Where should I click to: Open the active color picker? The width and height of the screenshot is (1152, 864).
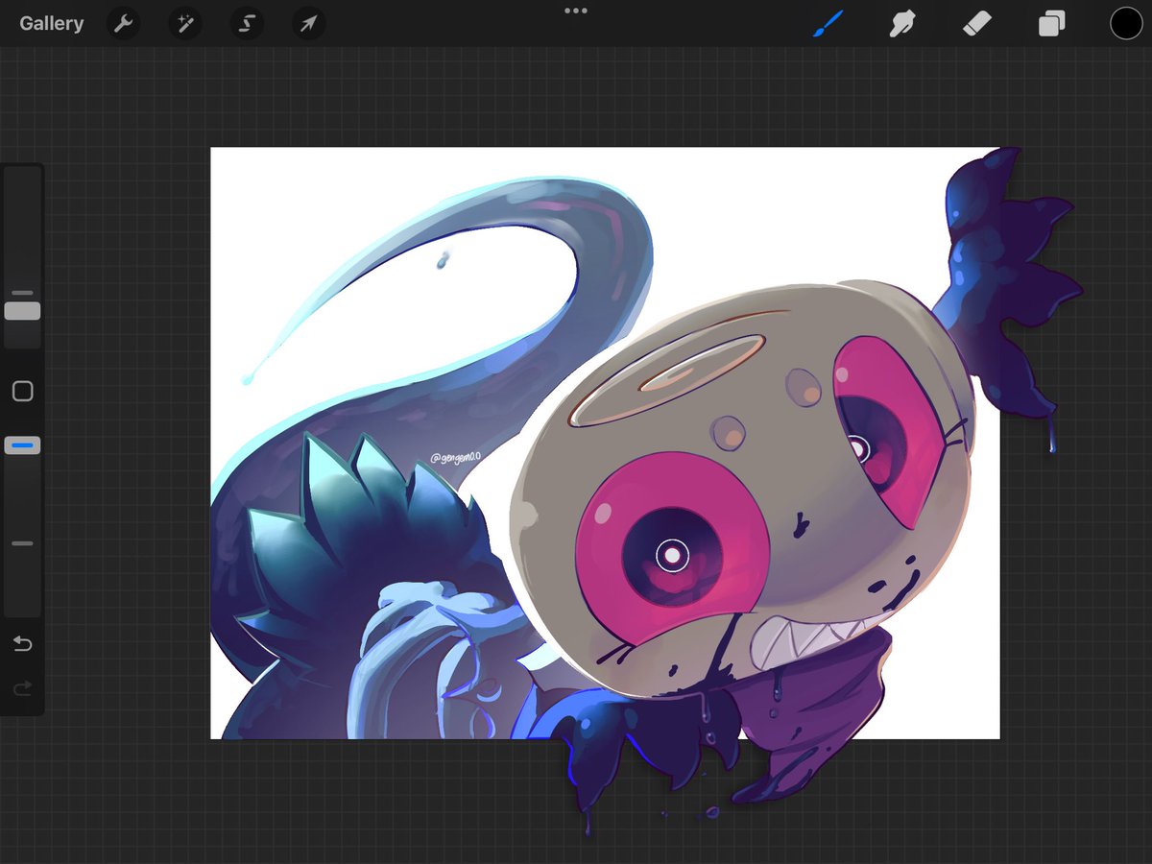click(x=1125, y=23)
